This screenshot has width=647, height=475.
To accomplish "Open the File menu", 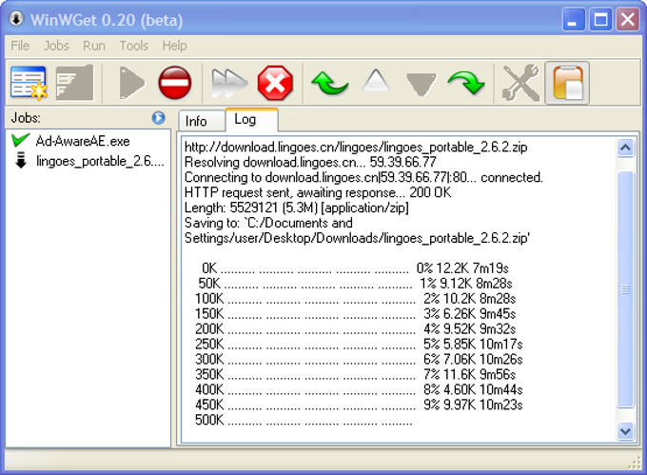I will tap(20, 46).
